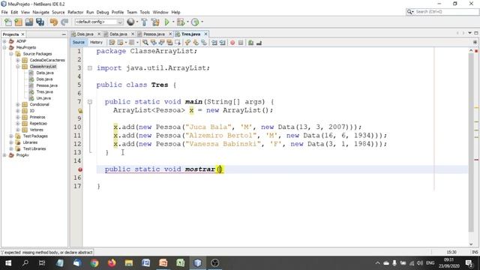Open Chrome from the taskbar

click(x=94, y=263)
